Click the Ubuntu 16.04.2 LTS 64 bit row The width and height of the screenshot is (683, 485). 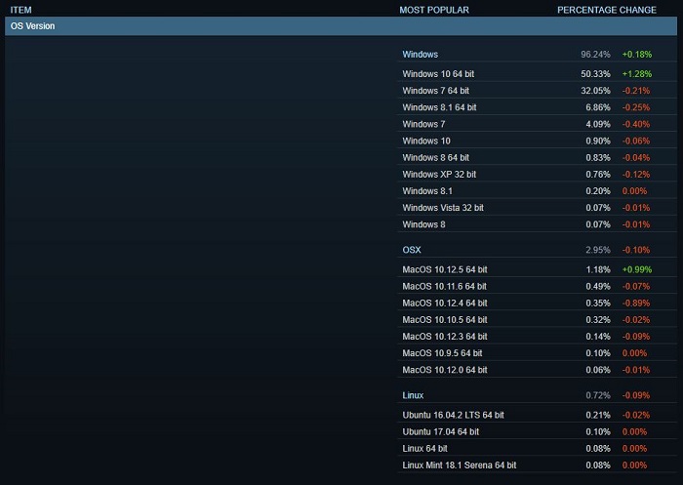[537, 415]
